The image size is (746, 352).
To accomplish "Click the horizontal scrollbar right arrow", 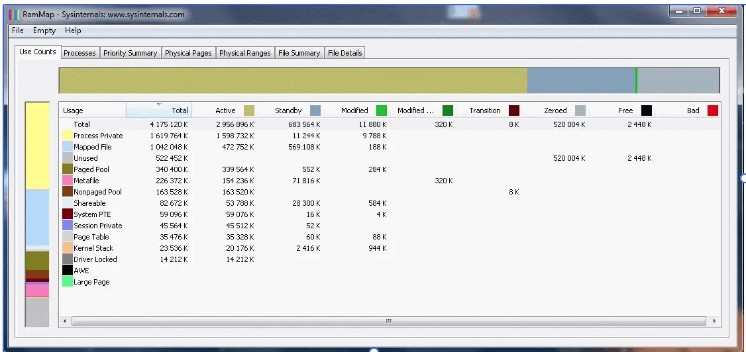I will tap(714, 321).
